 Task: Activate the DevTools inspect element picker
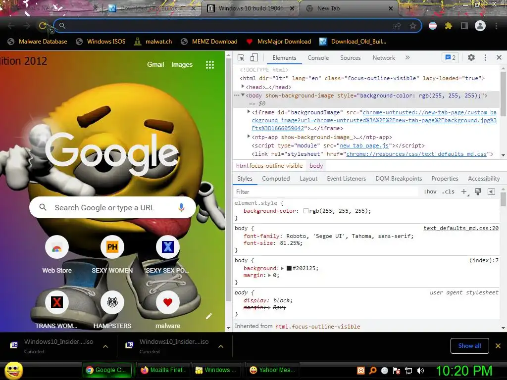click(241, 57)
